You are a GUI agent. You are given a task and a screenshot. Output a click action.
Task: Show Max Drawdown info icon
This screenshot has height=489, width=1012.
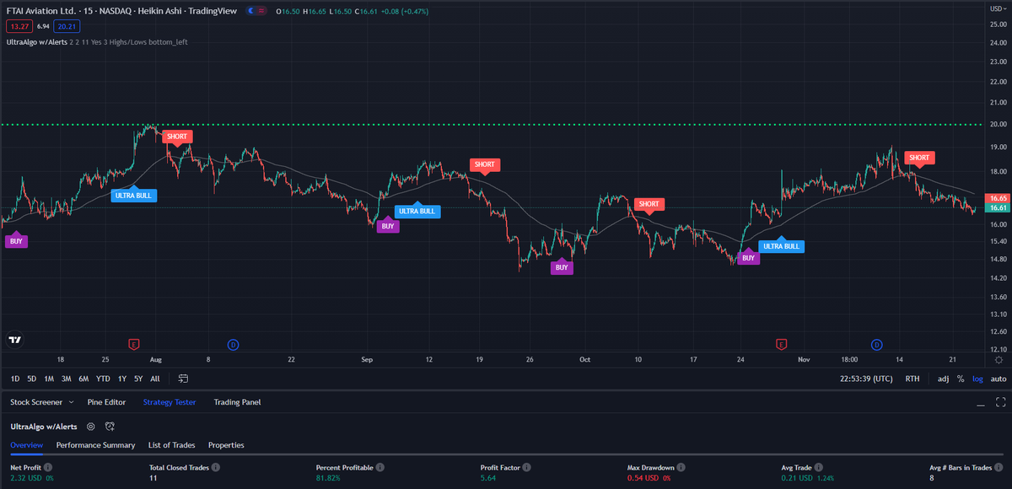point(681,466)
